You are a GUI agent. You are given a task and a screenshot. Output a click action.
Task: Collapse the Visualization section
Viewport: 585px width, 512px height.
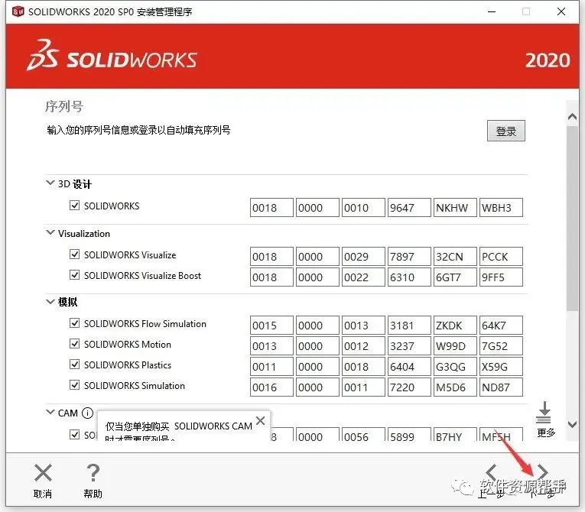pyautogui.click(x=50, y=233)
